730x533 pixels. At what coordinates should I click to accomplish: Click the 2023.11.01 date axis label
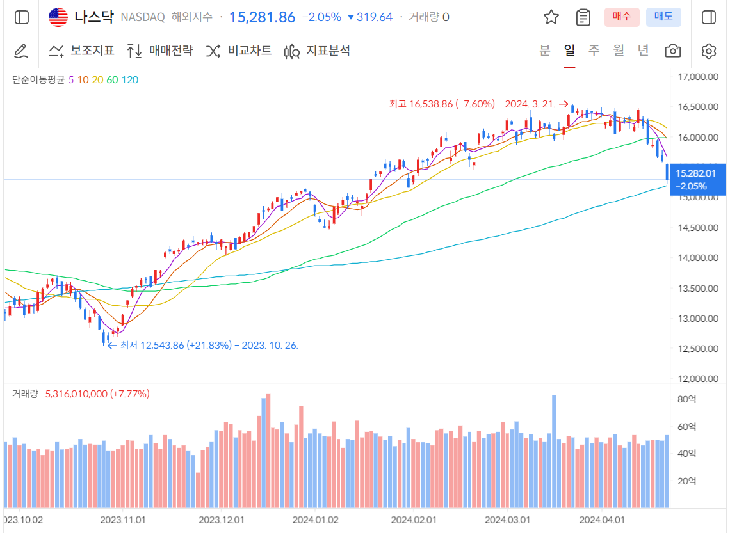[123, 520]
